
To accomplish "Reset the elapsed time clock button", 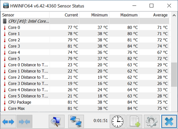I will pos(117,121).
